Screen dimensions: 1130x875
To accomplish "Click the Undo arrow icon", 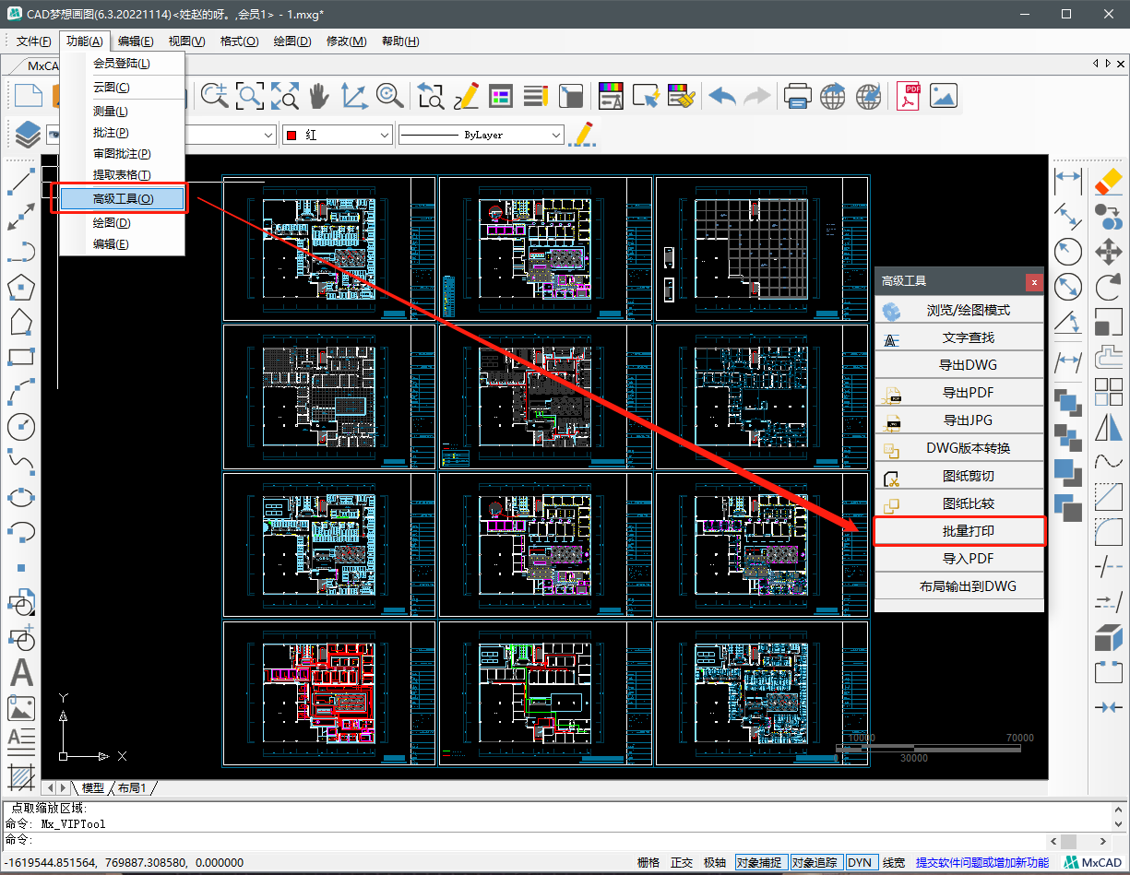I will (722, 95).
